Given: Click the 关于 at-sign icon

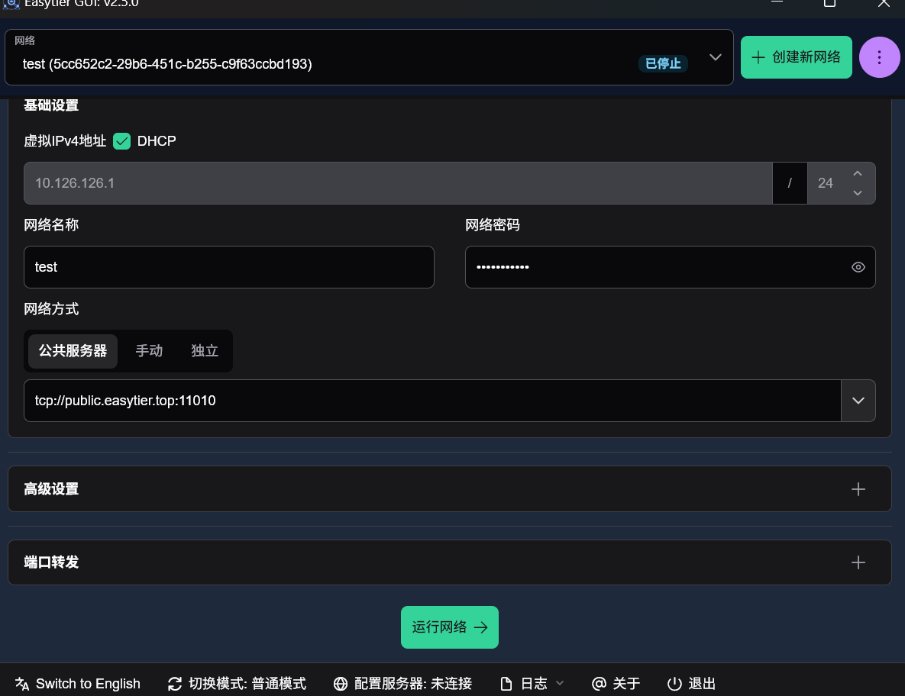Looking at the screenshot, I should 599,684.
